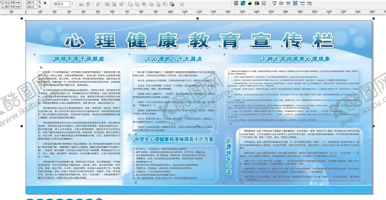The width and height of the screenshot is (386, 200).
Task: Click the Corel labeled plug-in icon
Action: coord(303,3)
